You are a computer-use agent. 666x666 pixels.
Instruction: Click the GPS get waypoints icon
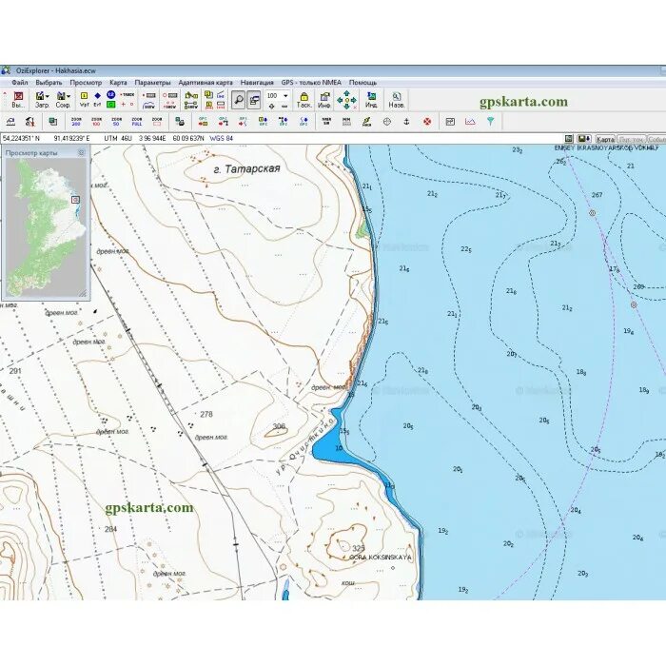(264, 122)
